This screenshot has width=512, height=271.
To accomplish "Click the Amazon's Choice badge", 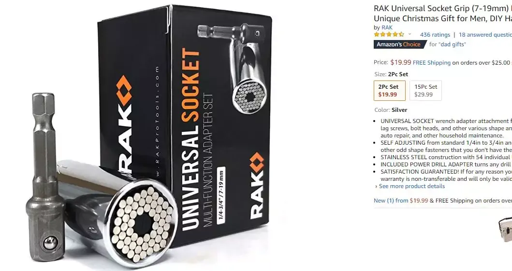I will pyautogui.click(x=400, y=44).
